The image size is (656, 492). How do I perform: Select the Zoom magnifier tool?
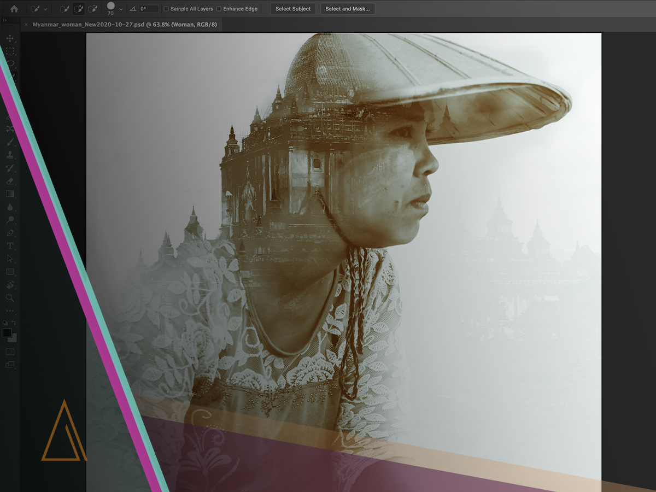point(10,297)
